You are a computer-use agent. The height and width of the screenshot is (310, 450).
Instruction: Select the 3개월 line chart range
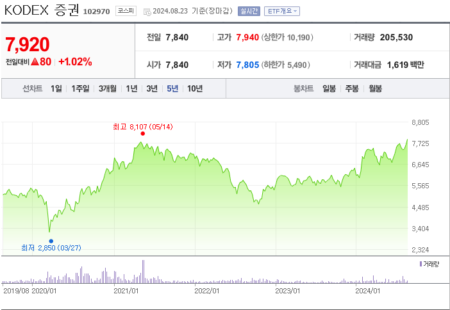click(108, 88)
